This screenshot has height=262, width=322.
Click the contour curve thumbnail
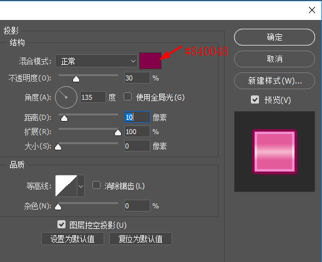click(x=66, y=186)
